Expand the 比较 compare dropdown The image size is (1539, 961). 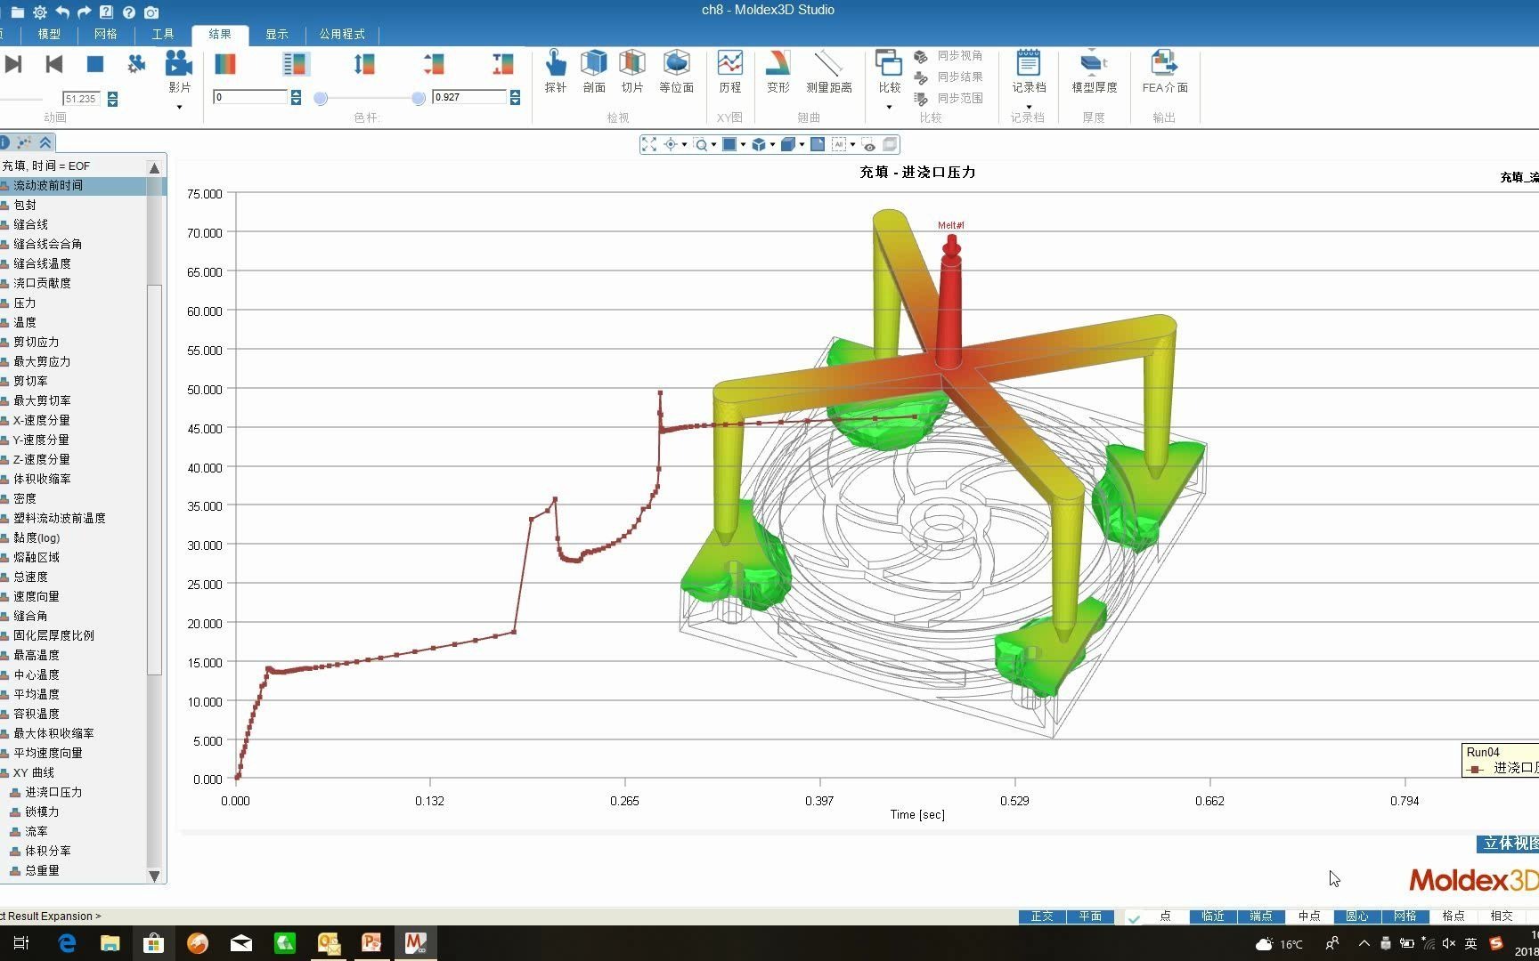[x=889, y=107]
